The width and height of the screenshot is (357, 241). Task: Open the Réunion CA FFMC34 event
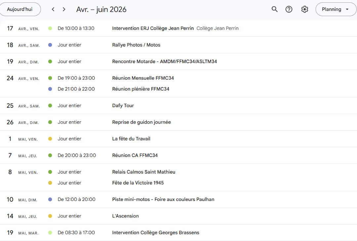135,155
